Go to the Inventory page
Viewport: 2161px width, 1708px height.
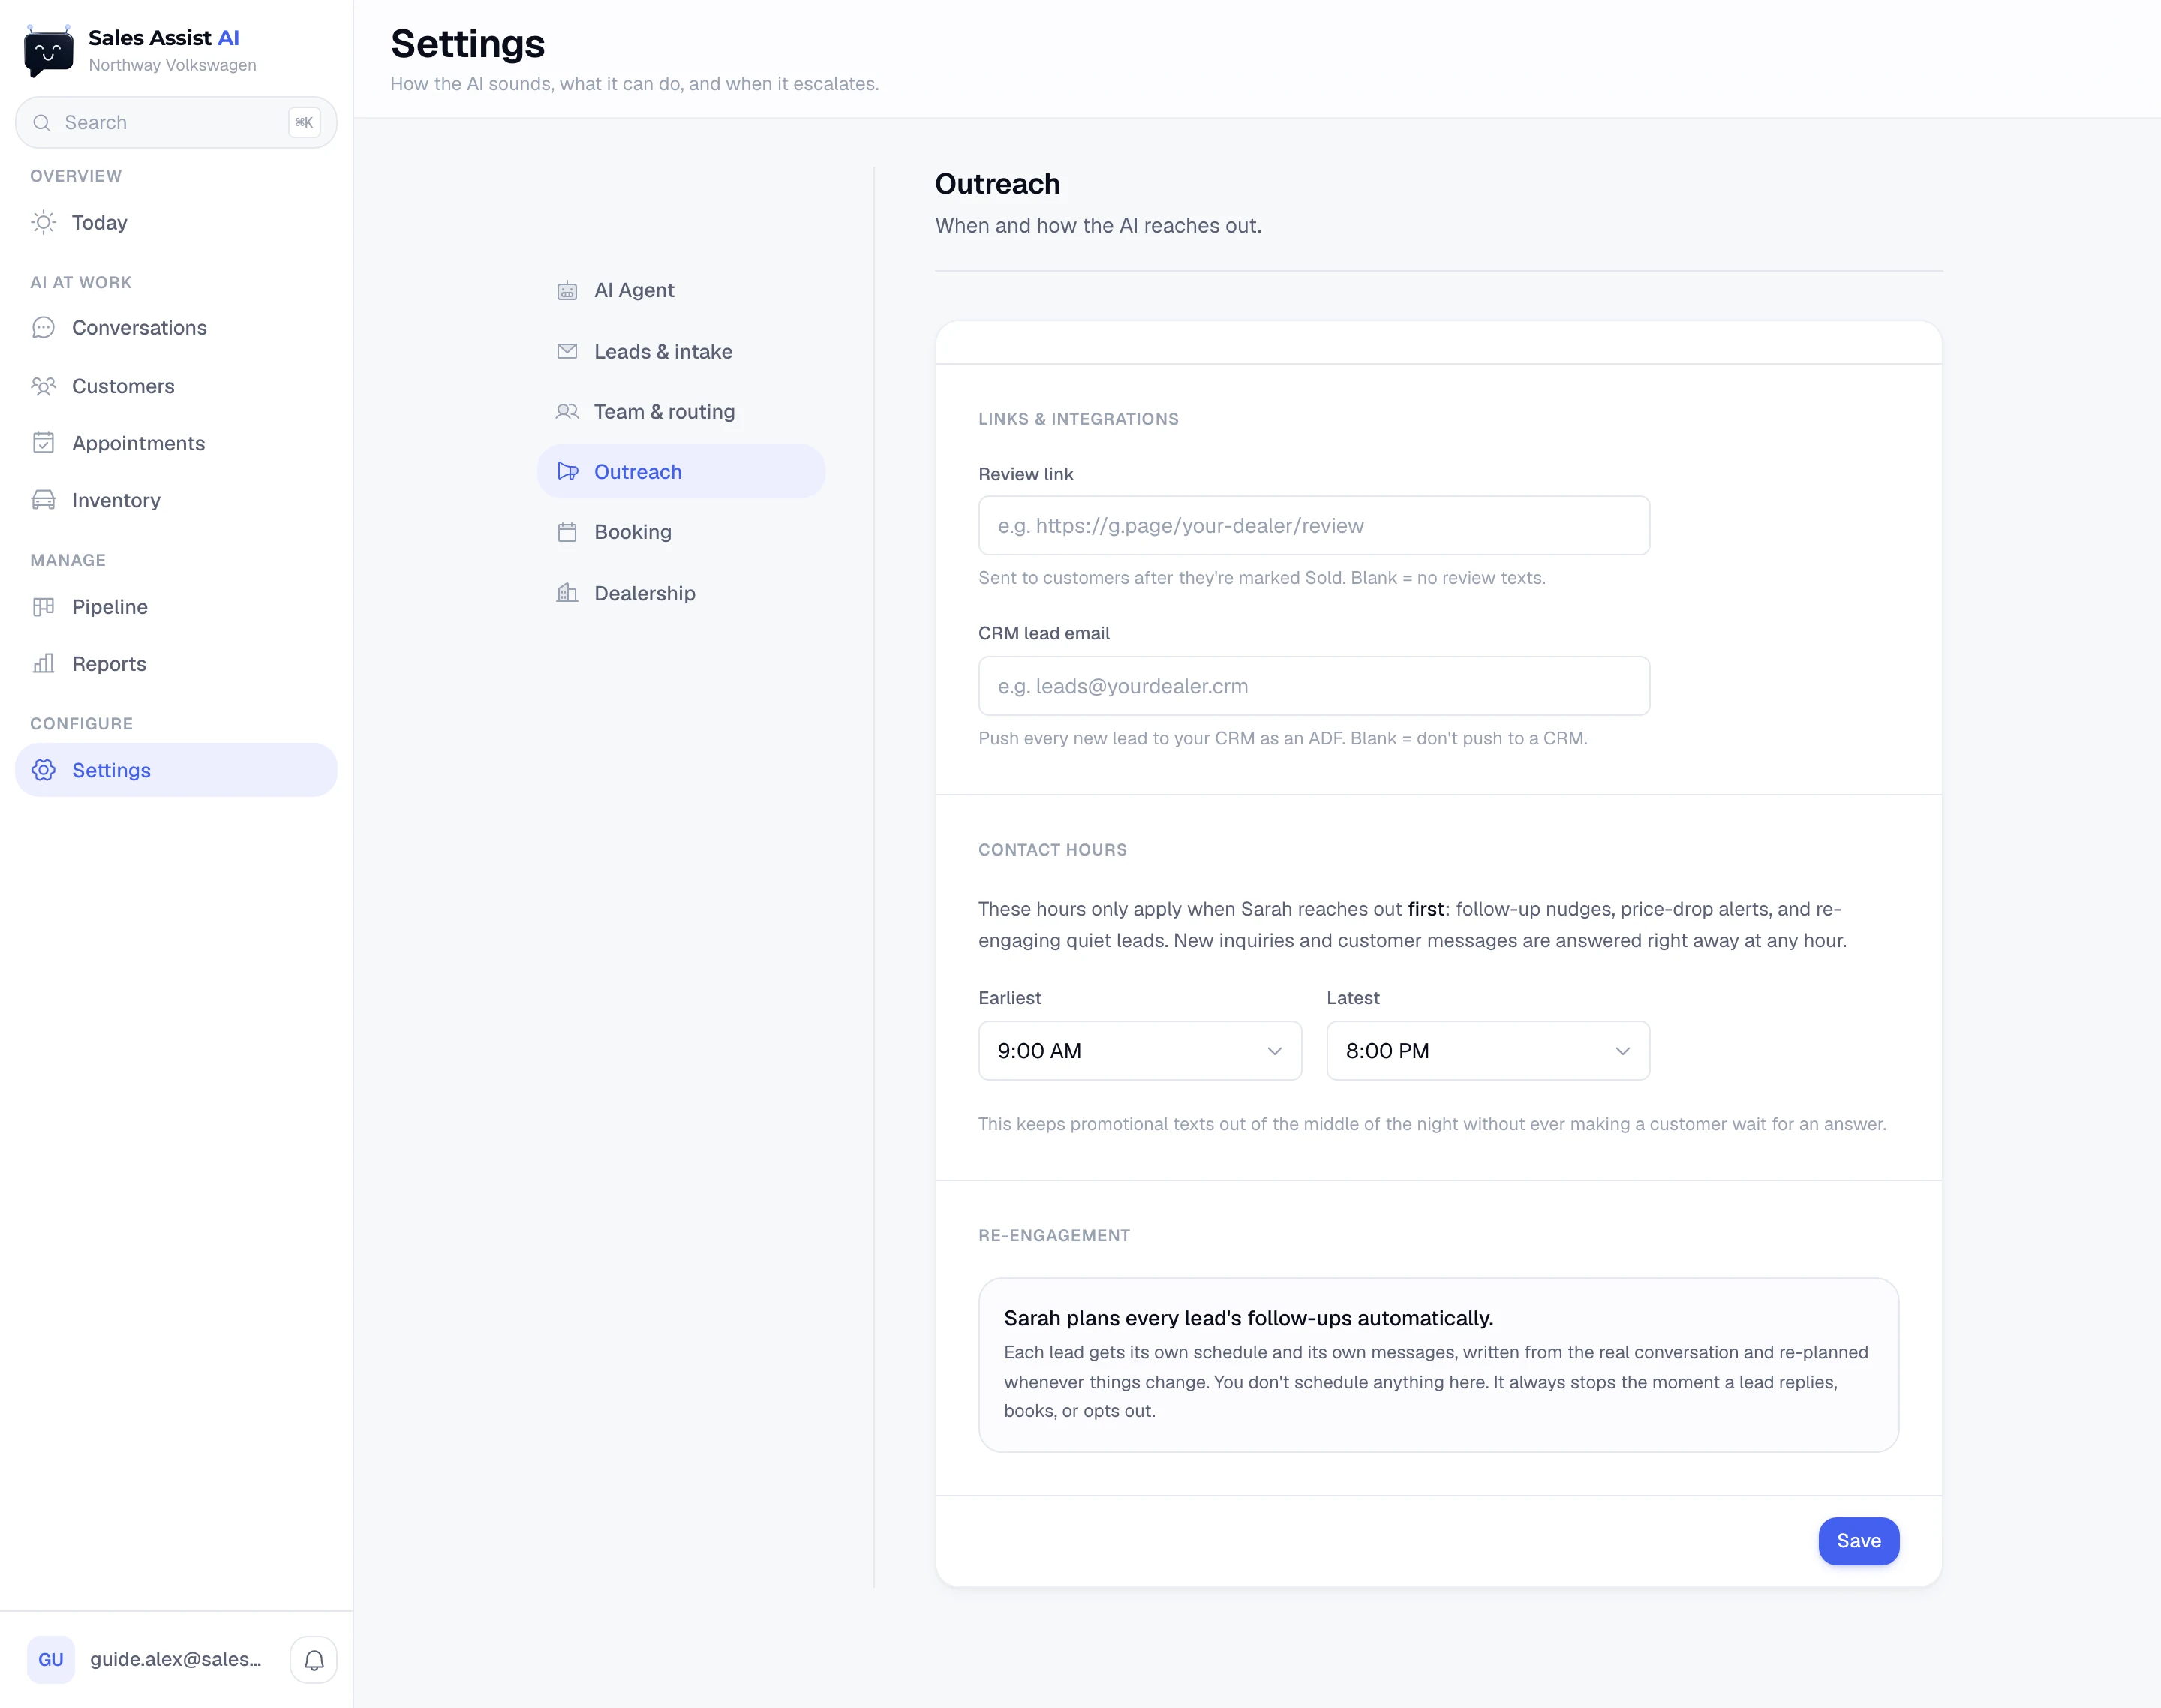[x=176, y=500]
